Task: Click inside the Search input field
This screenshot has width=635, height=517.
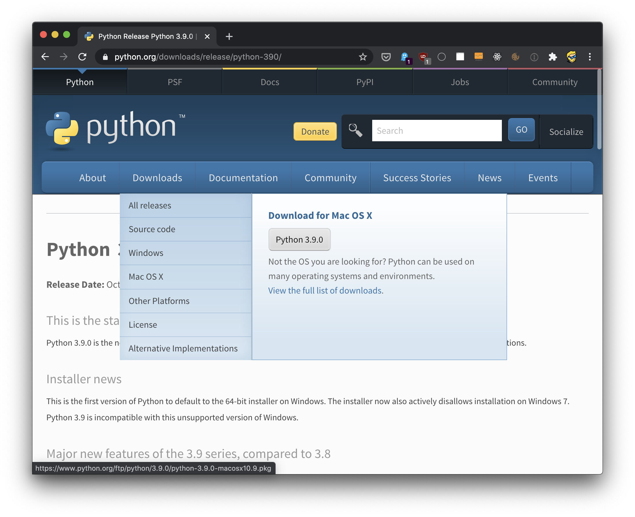Action: coord(436,130)
